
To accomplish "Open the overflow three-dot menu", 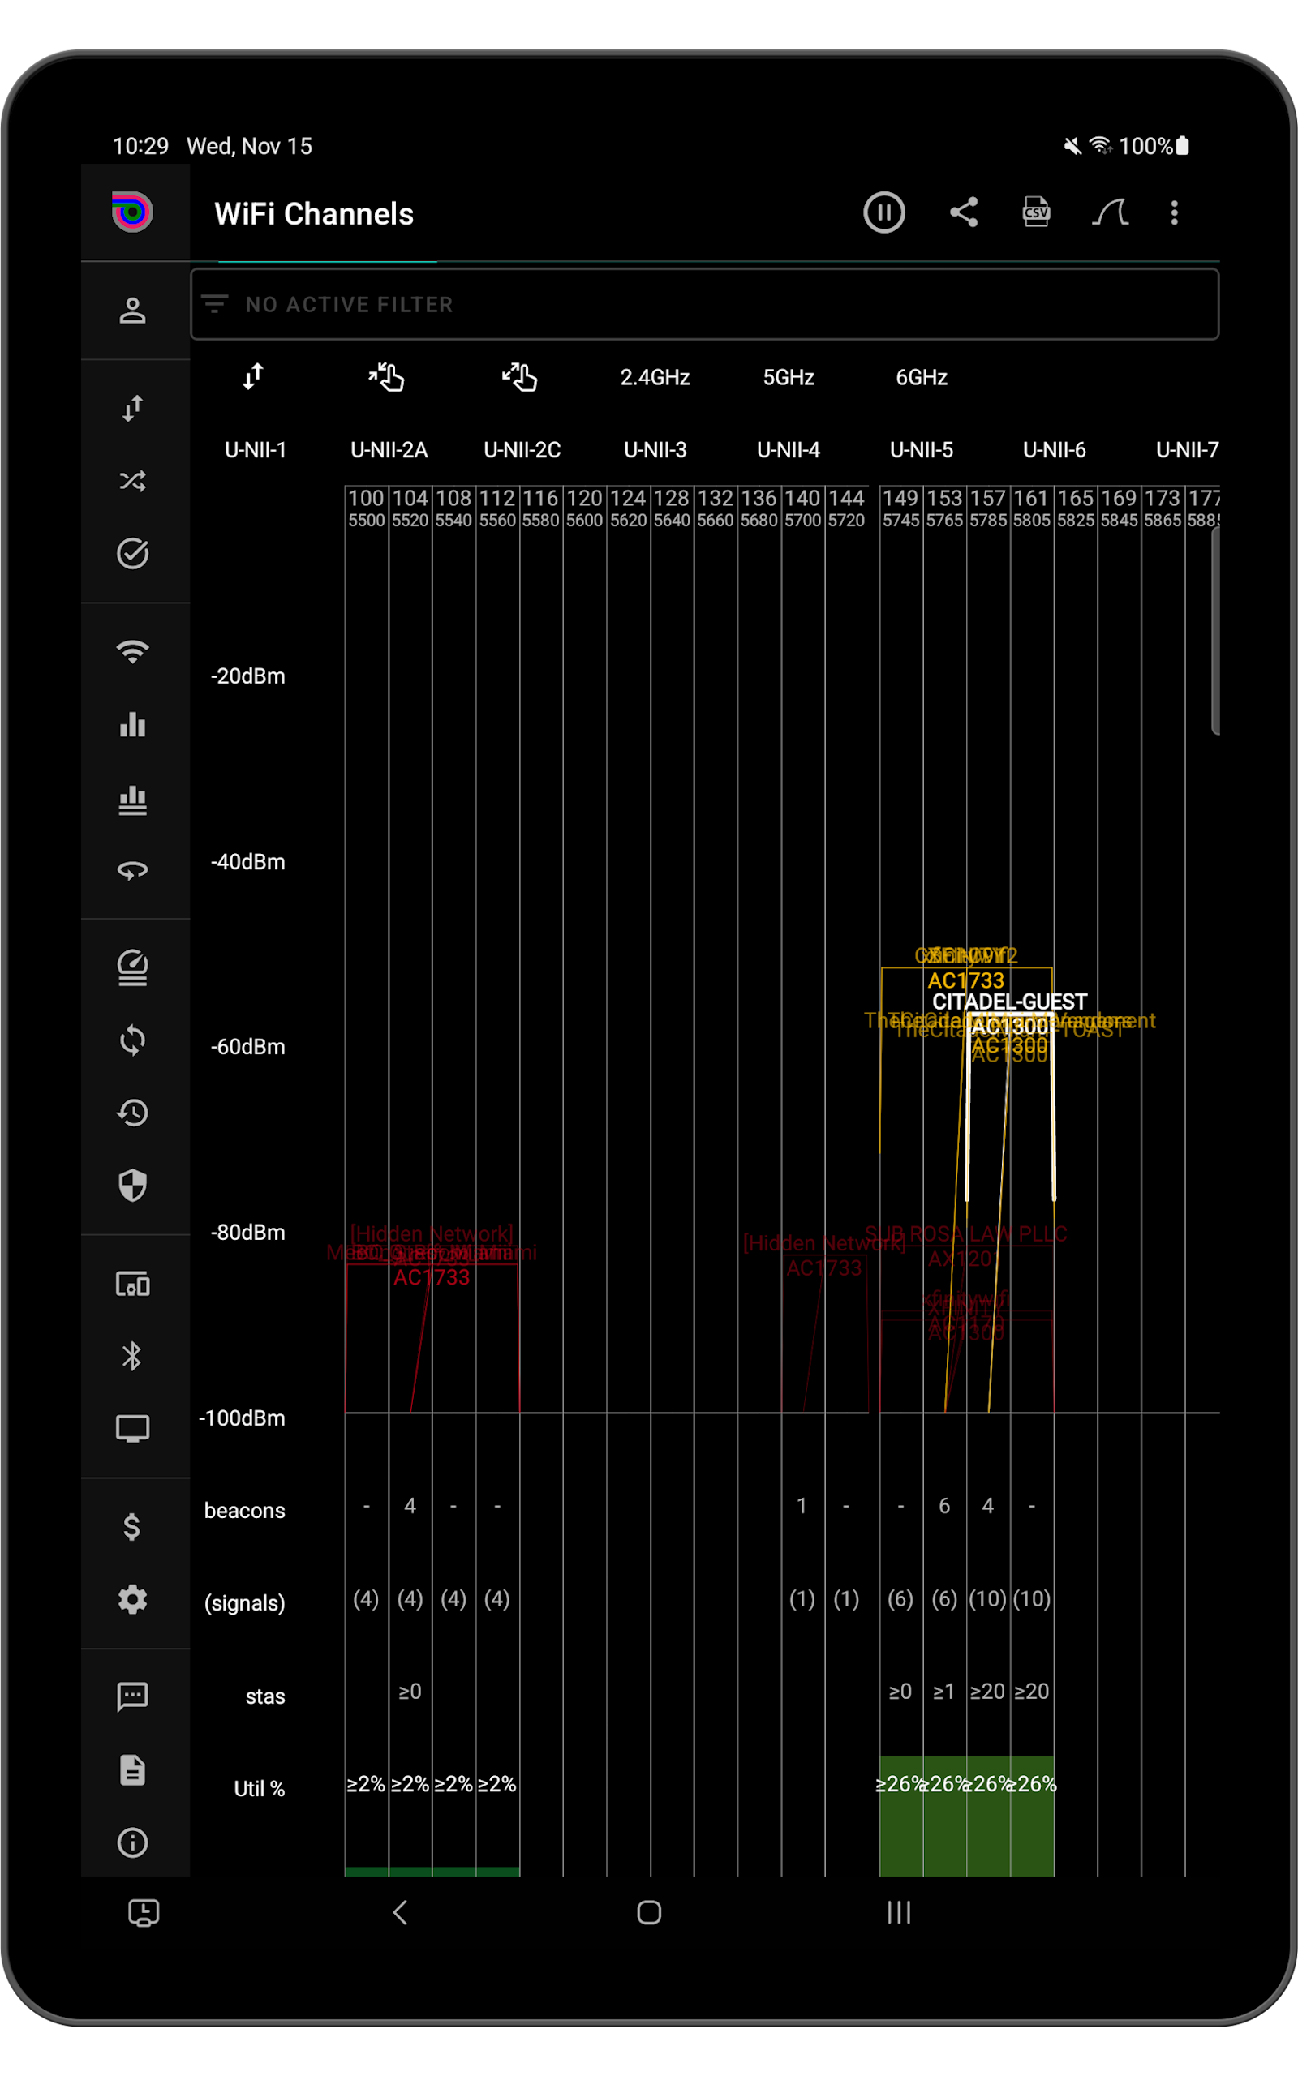I will (1175, 212).
